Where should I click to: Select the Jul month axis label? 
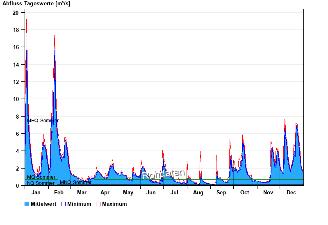tap(174, 193)
